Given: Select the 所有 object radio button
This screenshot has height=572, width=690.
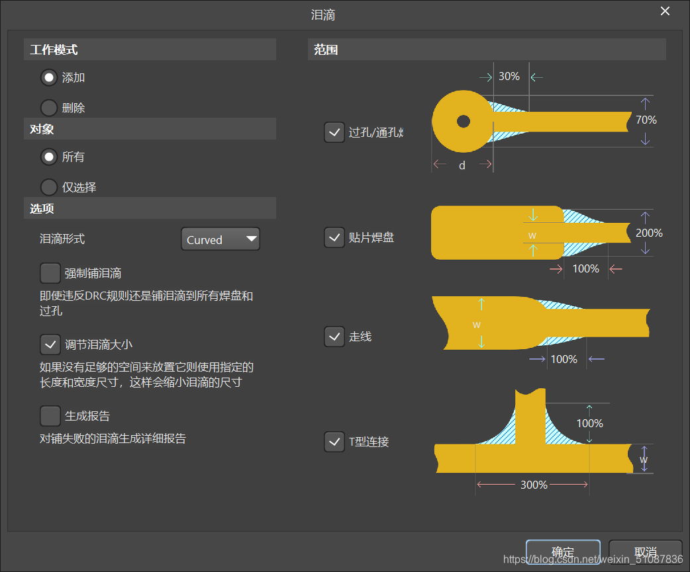Looking at the screenshot, I should pyautogui.click(x=48, y=157).
